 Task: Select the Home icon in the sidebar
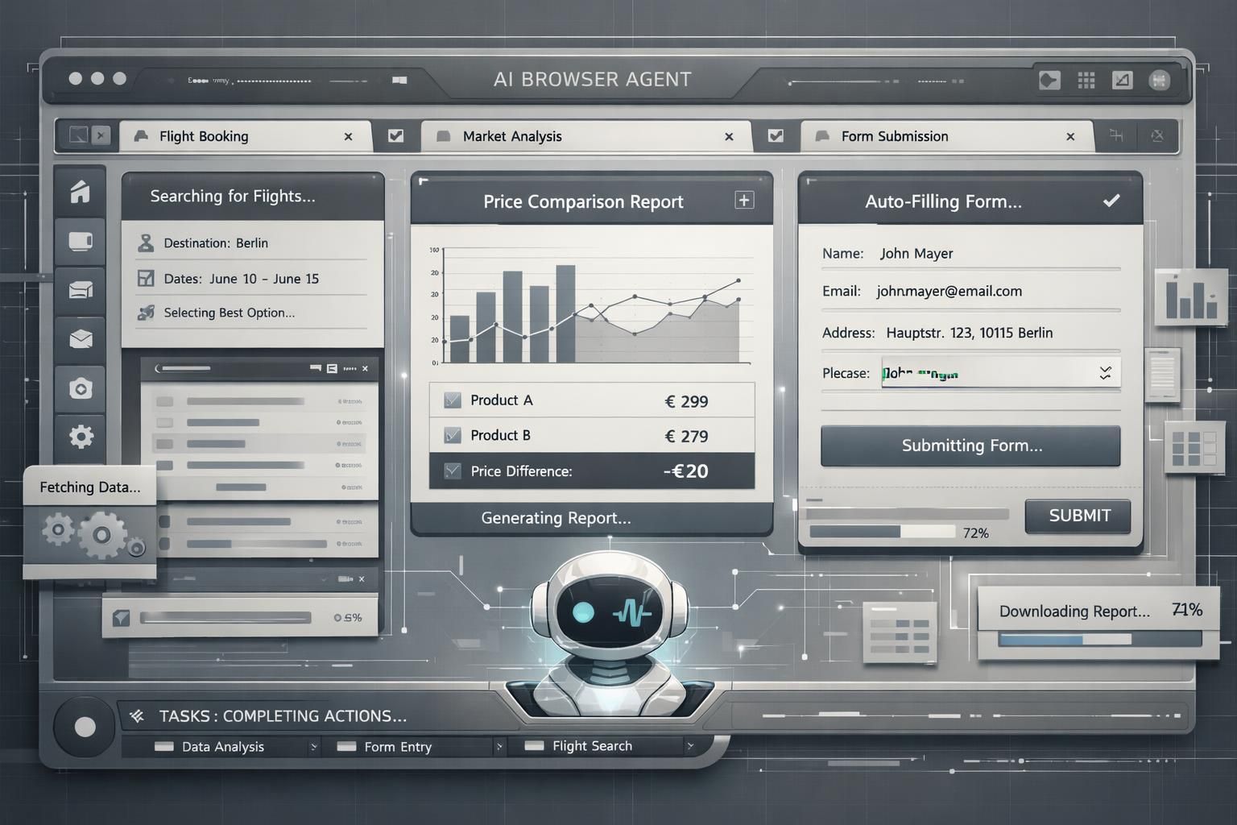pyautogui.click(x=80, y=192)
